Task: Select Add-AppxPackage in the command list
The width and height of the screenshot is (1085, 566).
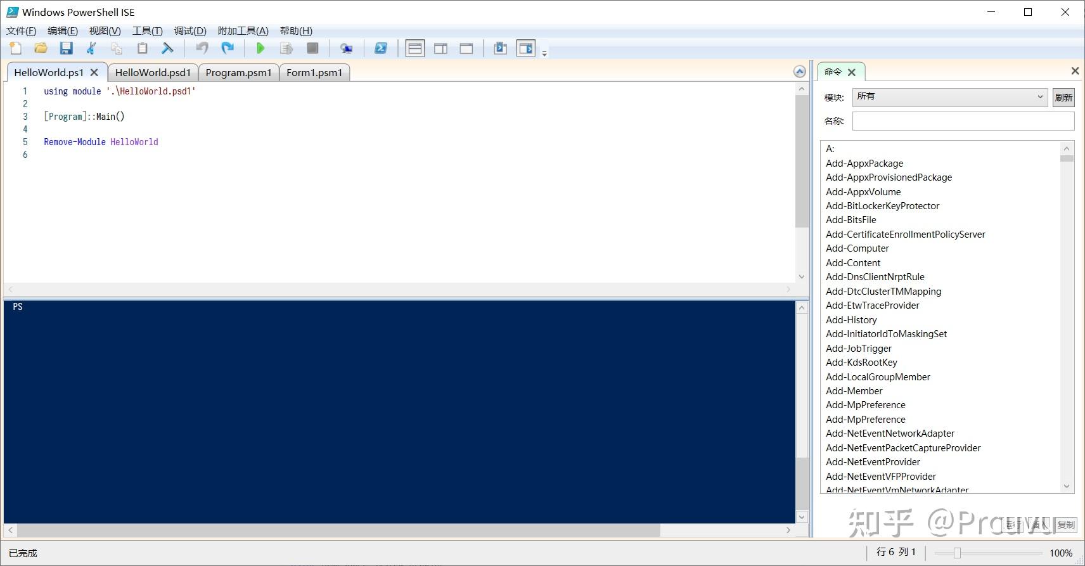Action: [864, 164]
